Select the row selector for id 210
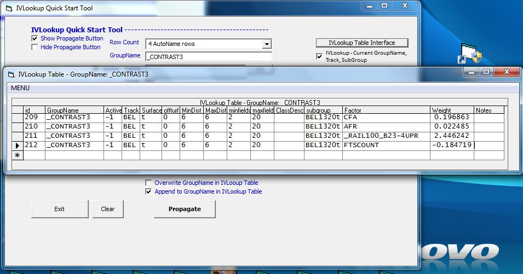This screenshot has width=523, height=274. tap(18, 127)
